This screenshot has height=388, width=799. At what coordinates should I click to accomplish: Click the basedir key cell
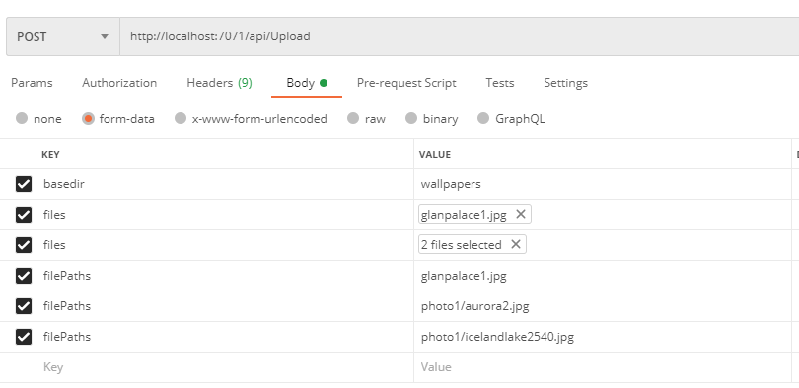[225, 184]
